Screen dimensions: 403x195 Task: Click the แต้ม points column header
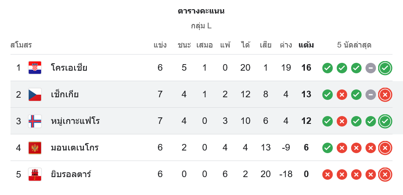pos(306,45)
